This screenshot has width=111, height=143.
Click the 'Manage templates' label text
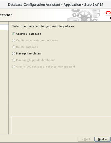tap(28, 53)
